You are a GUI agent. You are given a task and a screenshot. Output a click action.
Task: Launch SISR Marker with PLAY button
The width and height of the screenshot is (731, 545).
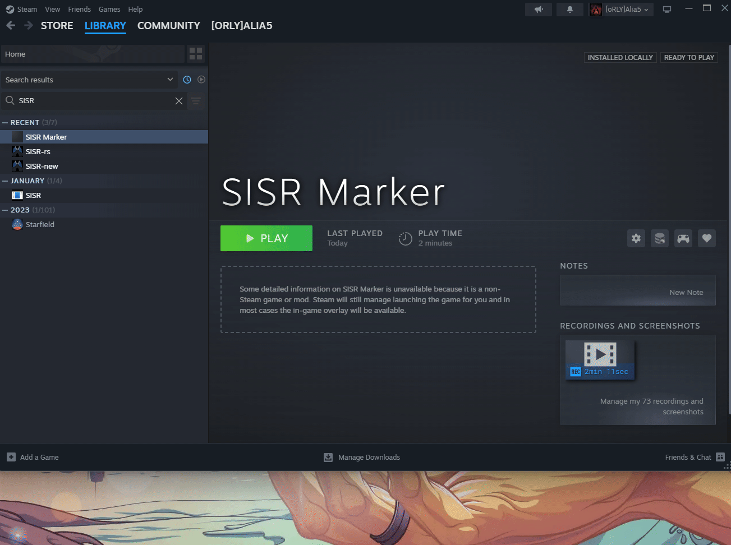coord(266,238)
